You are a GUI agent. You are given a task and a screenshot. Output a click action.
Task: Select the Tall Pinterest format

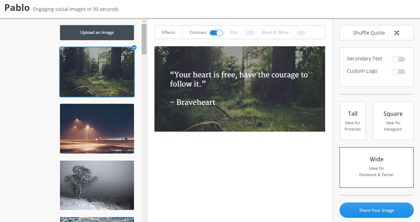coord(353,121)
